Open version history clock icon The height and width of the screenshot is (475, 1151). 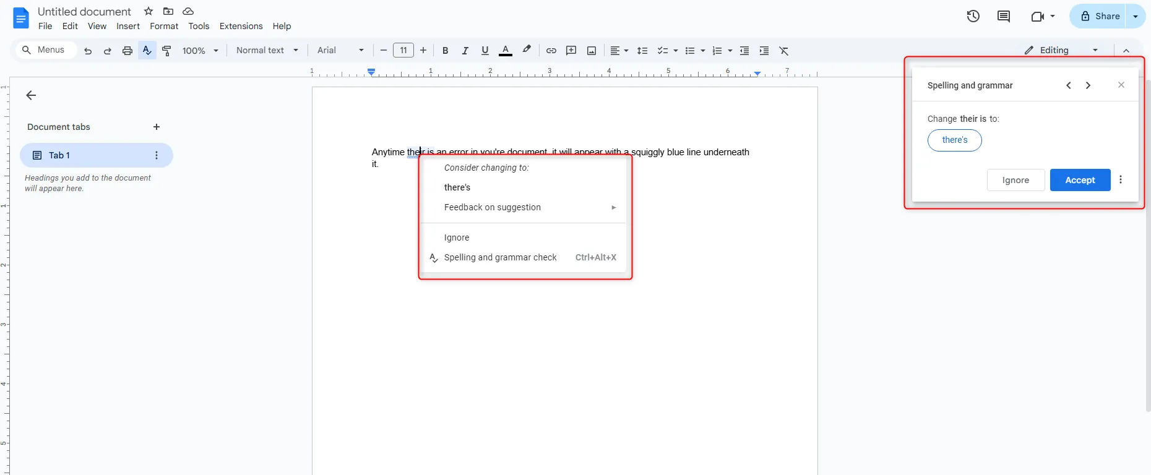973,16
